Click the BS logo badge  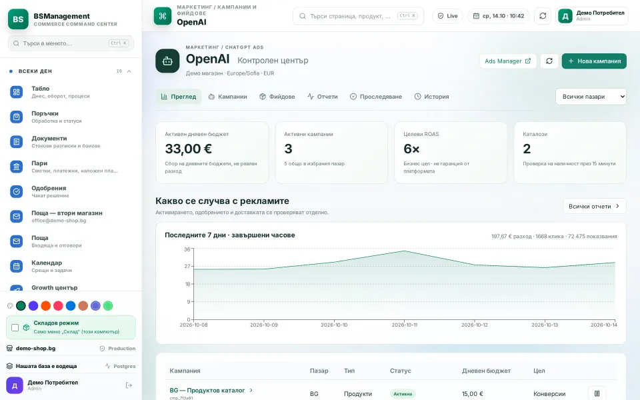click(18, 19)
